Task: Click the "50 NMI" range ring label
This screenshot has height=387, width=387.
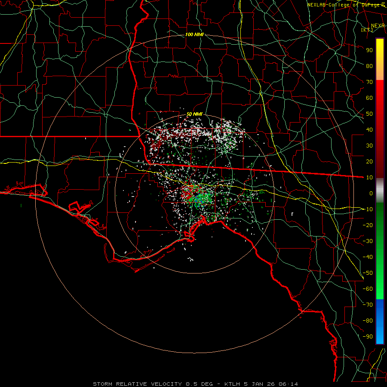Action: click(x=194, y=114)
